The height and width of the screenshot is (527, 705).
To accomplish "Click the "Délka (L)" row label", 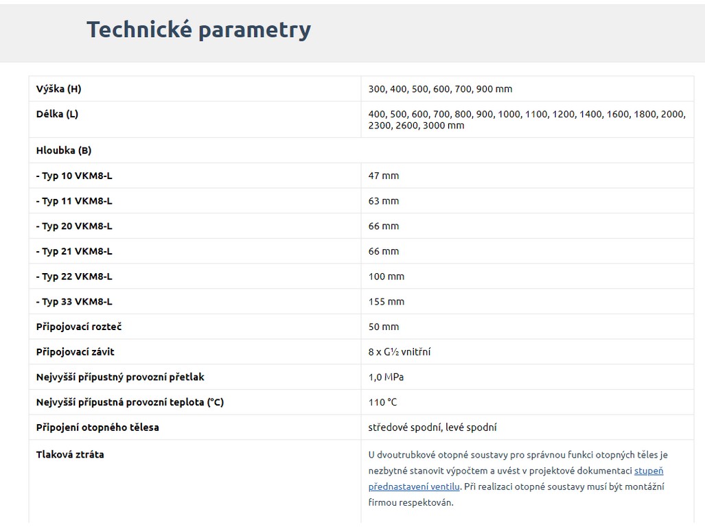I will pyautogui.click(x=57, y=114).
